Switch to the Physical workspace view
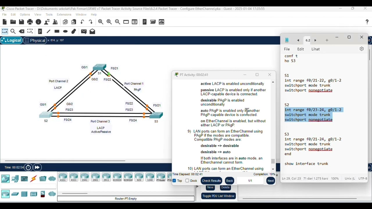The image size is (372, 209). click(35, 40)
